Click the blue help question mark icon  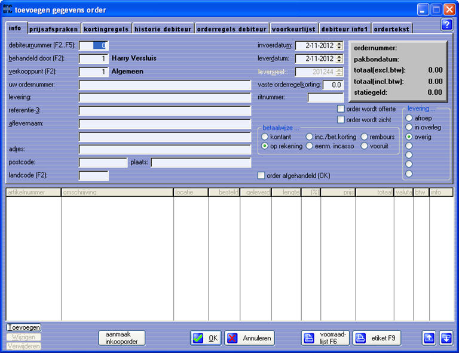446,24
